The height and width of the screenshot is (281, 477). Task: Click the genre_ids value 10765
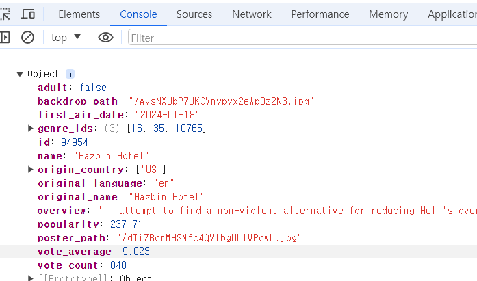pyautogui.click(x=189, y=129)
